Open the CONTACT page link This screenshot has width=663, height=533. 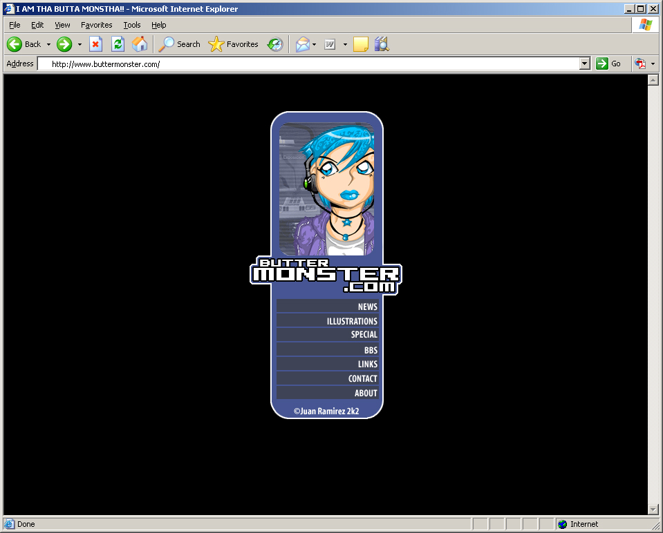[x=328, y=378]
